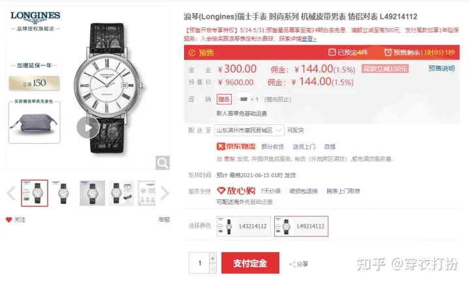
Task: Open the 预售说明 link
Action: (441, 69)
